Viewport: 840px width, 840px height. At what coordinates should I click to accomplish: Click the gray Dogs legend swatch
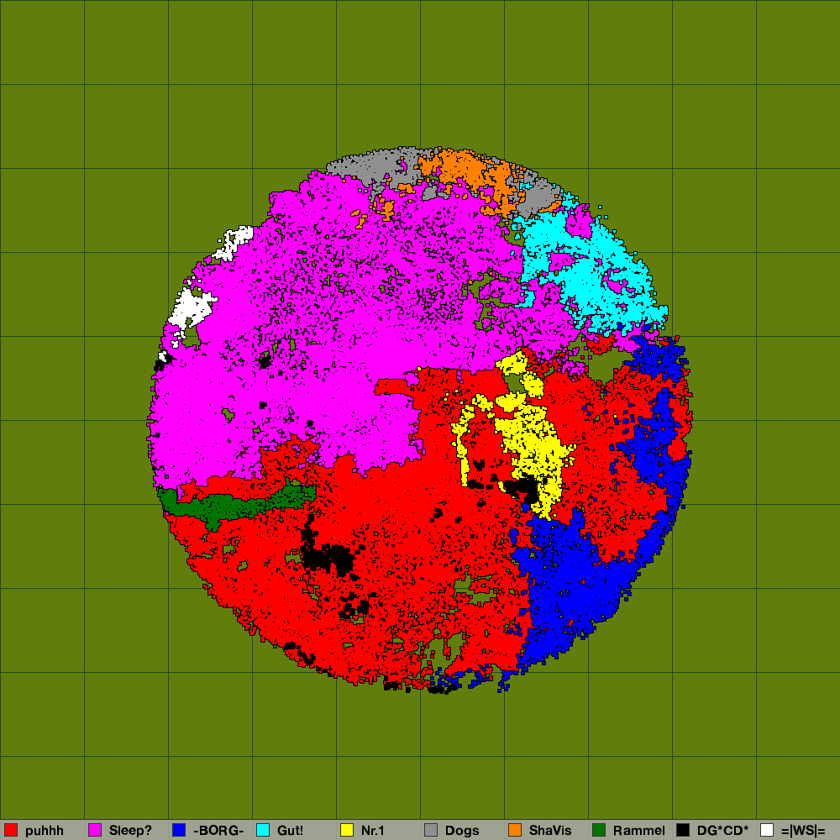[x=431, y=830]
